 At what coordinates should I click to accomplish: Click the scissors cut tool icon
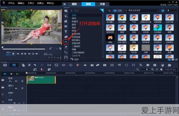point(29,65)
